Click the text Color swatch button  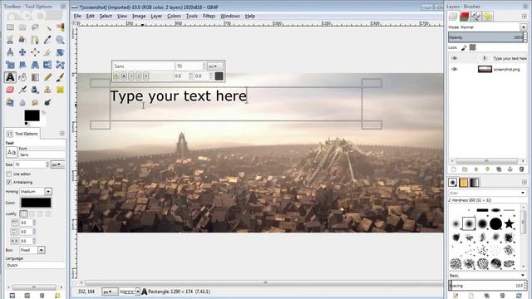36,203
